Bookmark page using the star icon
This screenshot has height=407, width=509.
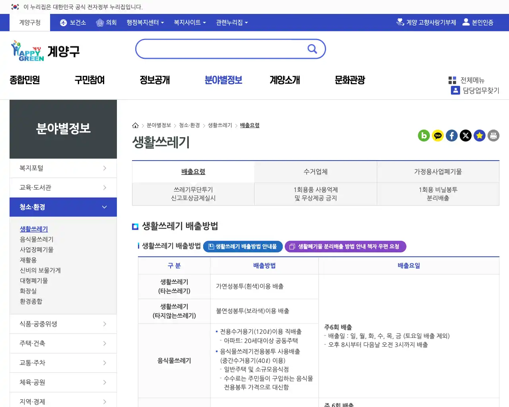pyautogui.click(x=480, y=136)
